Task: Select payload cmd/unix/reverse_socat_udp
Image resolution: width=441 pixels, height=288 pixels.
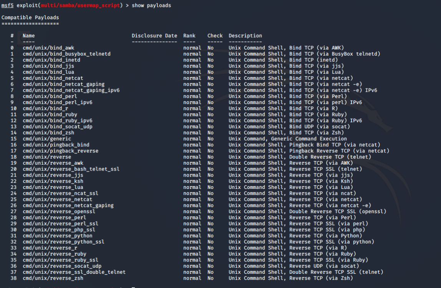Action: coord(62,266)
